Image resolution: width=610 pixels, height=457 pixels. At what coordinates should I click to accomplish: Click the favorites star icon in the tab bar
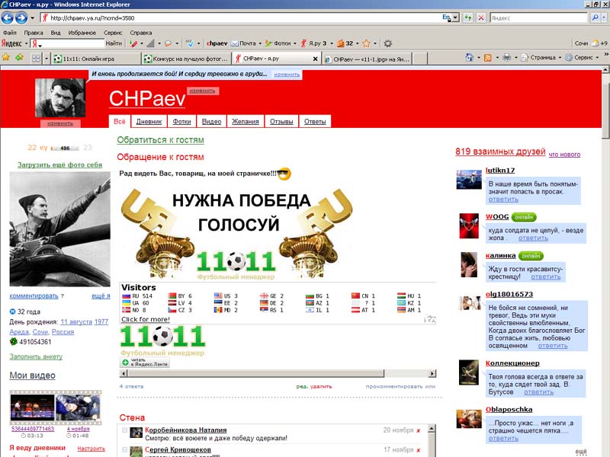click(x=7, y=58)
